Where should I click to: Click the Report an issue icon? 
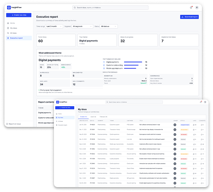coord(7,124)
